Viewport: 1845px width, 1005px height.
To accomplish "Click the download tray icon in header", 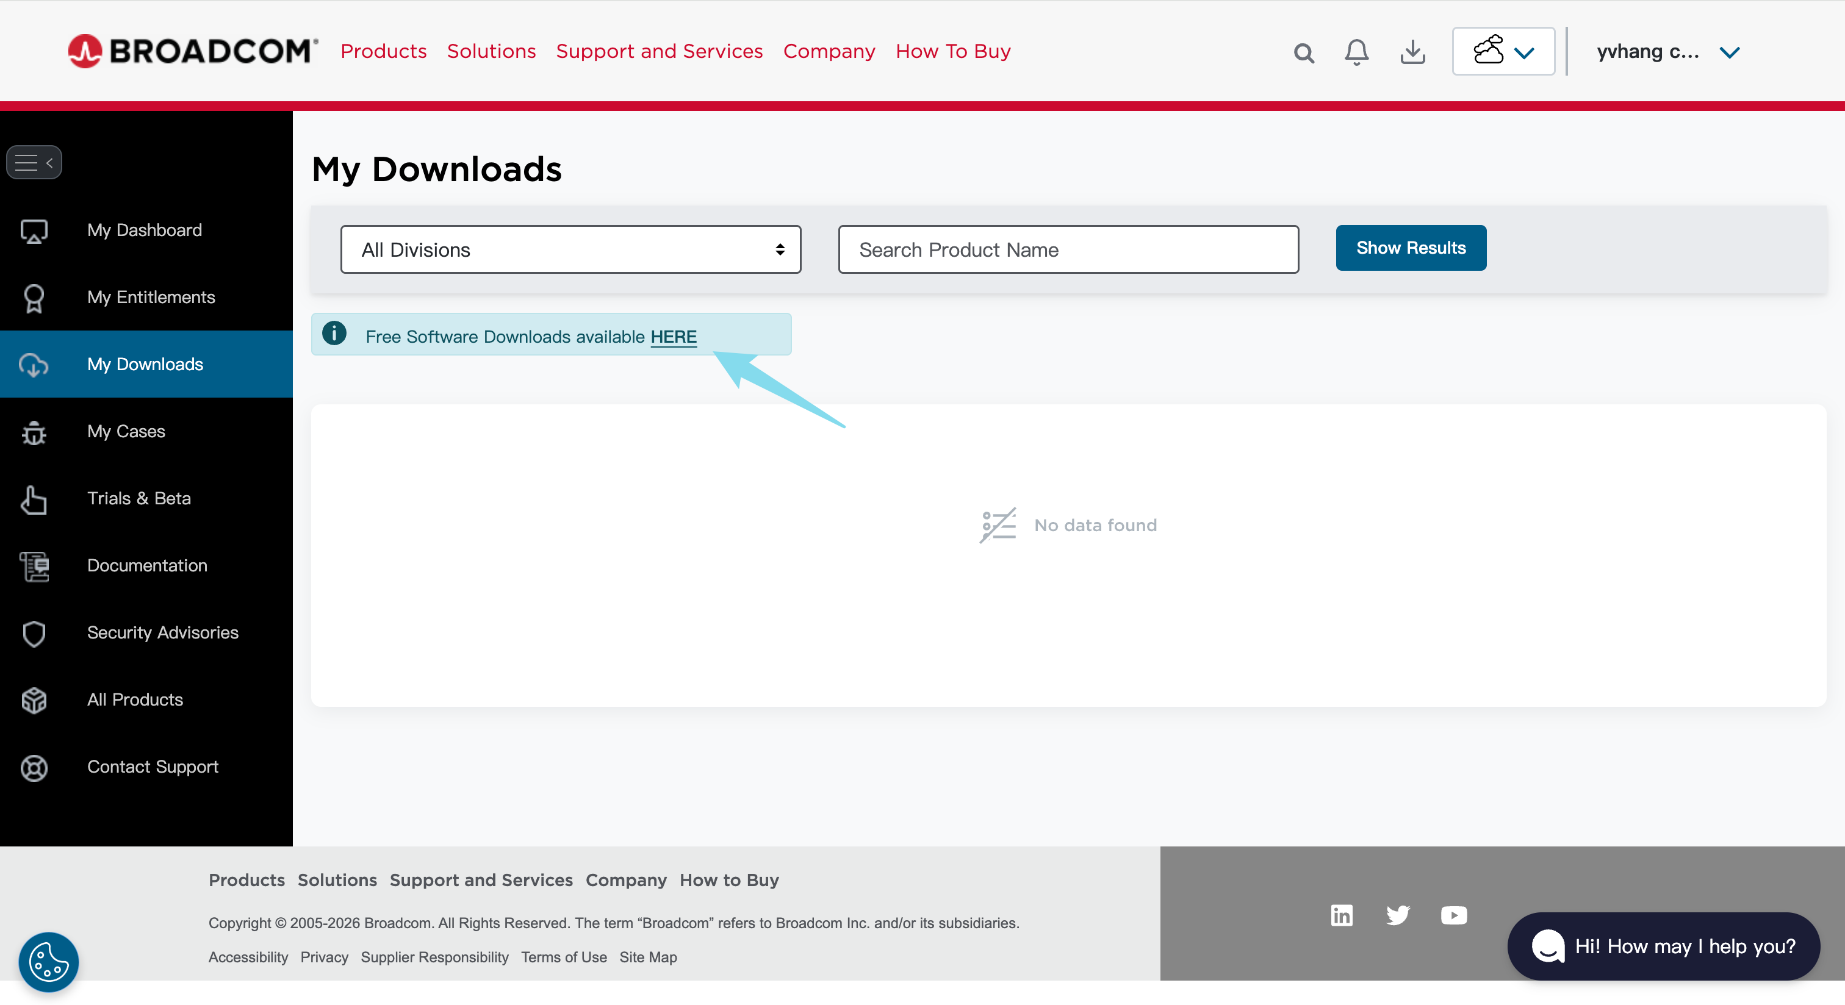I will (x=1412, y=52).
